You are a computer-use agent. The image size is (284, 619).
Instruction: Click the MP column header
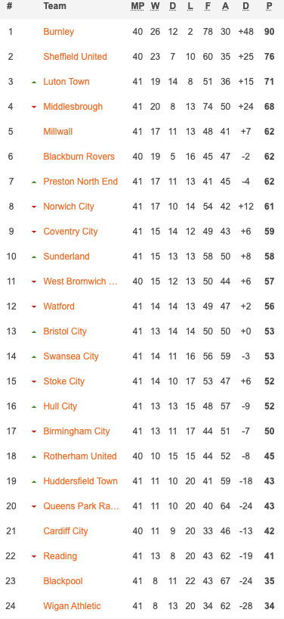click(x=137, y=6)
